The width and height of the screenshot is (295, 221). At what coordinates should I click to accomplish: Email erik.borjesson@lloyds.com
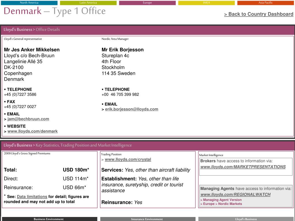(x=131, y=109)
